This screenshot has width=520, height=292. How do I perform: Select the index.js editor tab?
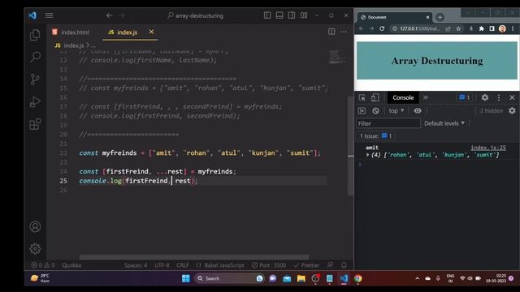pos(123,32)
